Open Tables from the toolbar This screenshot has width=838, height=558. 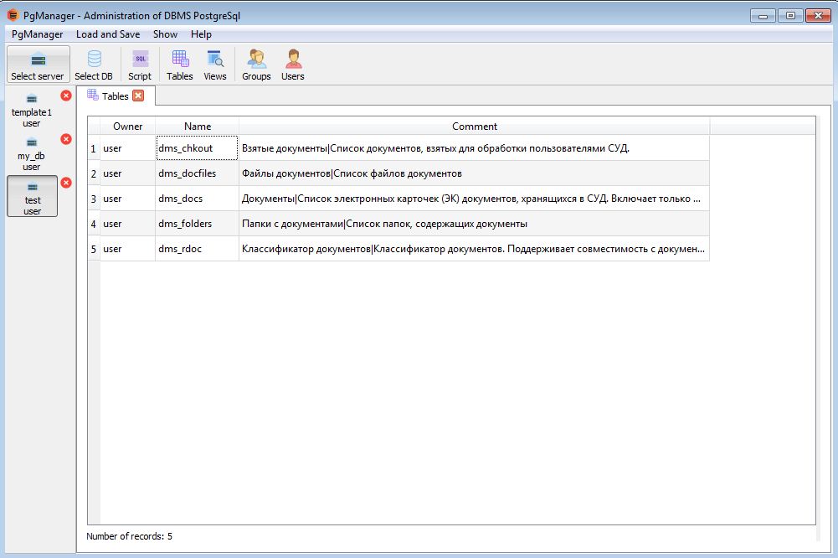(179, 65)
